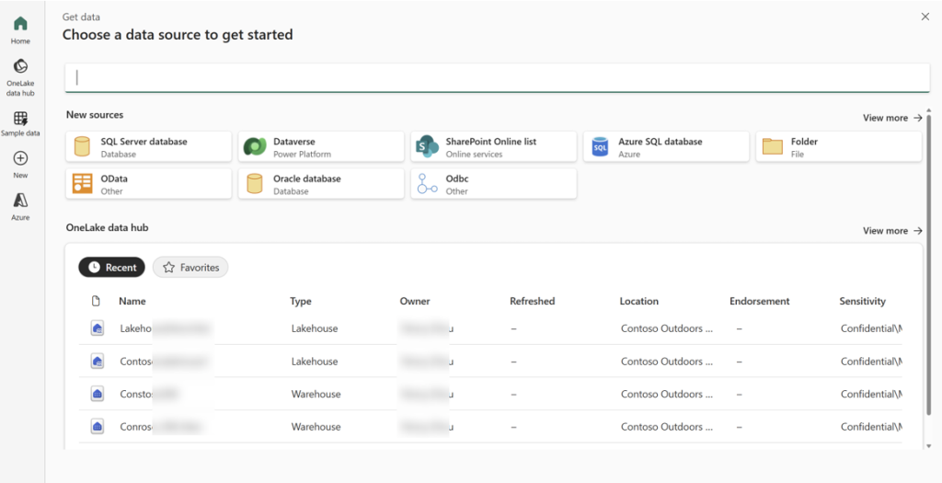
Task: Choose the SQL Server database source card
Action: click(x=148, y=146)
